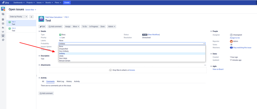Open the project avatar in the sidebar

pos(3,9)
